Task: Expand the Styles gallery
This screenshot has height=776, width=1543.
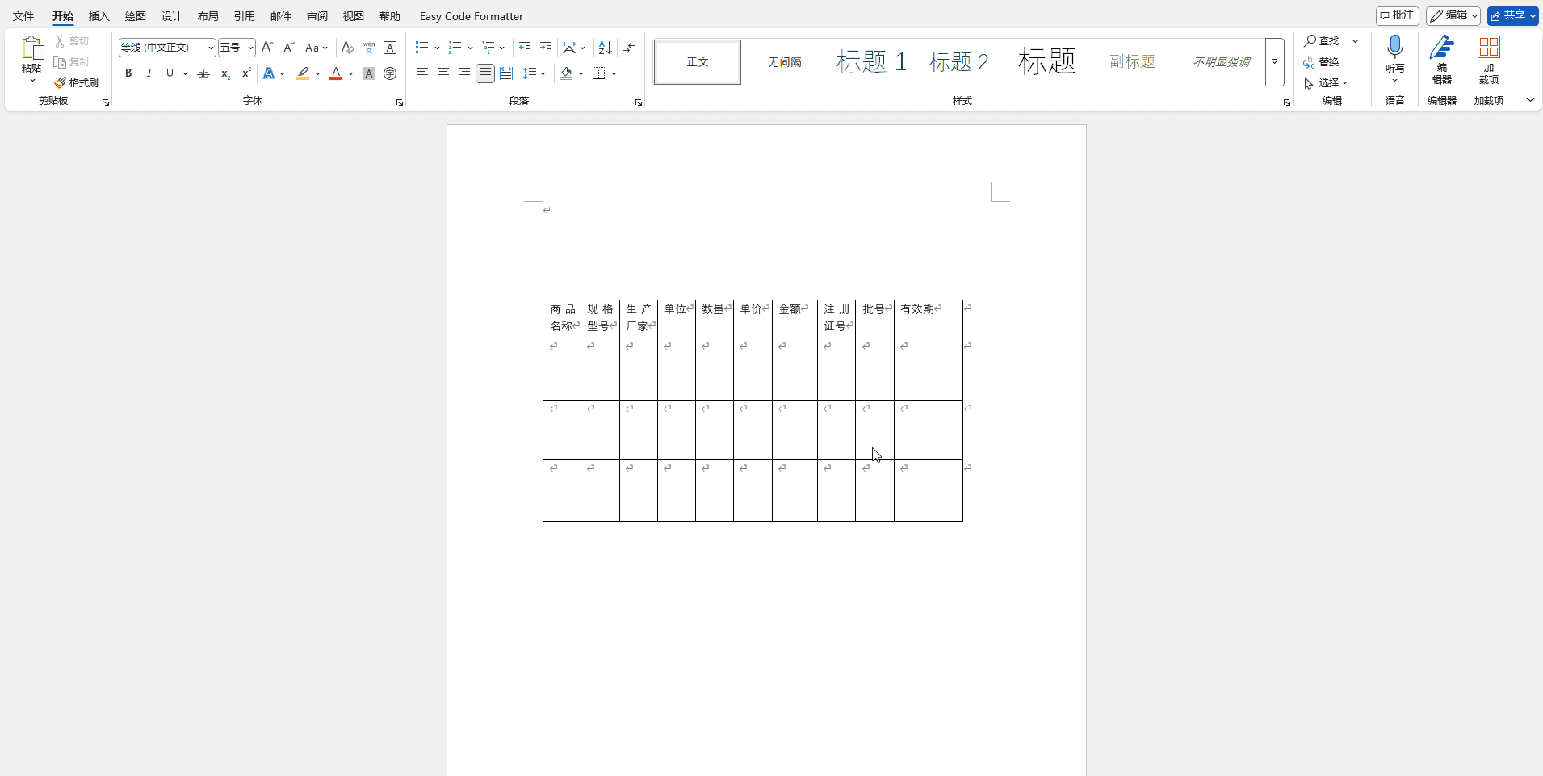Action: click(1274, 62)
